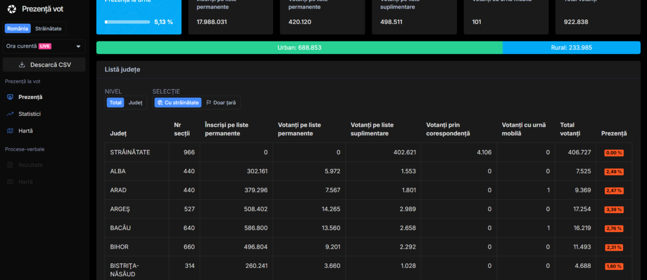647x280 pixels.
Task: Click the 922.838 total voters card
Action: click(x=598, y=17)
